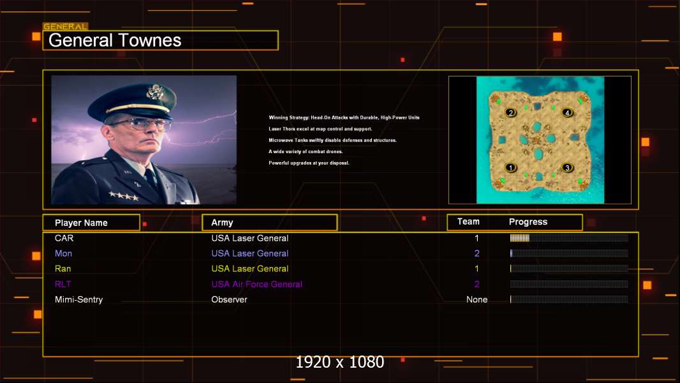Viewport: 680px width, 383px height.
Task: Click start position marker 2 on minimap
Action: pos(511,113)
